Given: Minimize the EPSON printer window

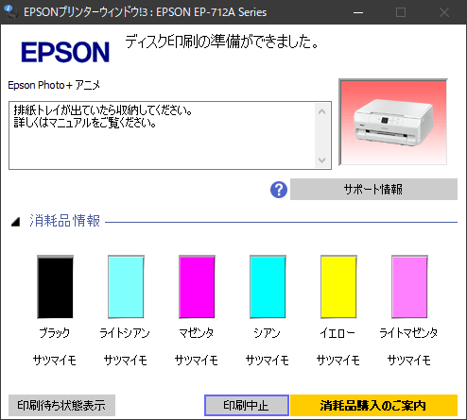Looking at the screenshot, I should pyautogui.click(x=358, y=12).
